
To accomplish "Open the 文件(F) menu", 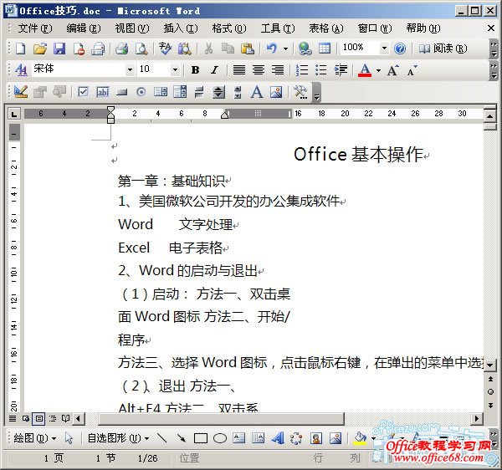I will [x=34, y=28].
